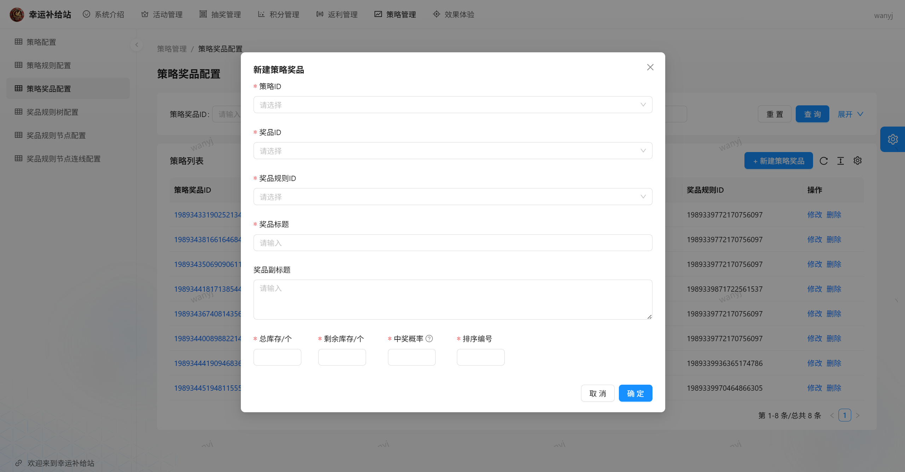Click the 取消 button
The image size is (905, 472).
pyautogui.click(x=597, y=393)
